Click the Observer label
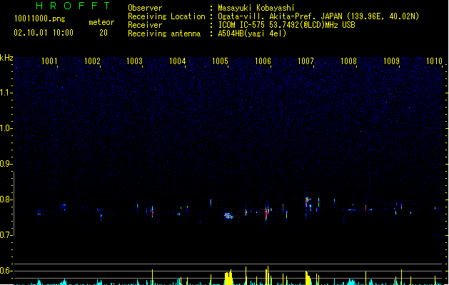The image size is (449, 285). tap(145, 8)
